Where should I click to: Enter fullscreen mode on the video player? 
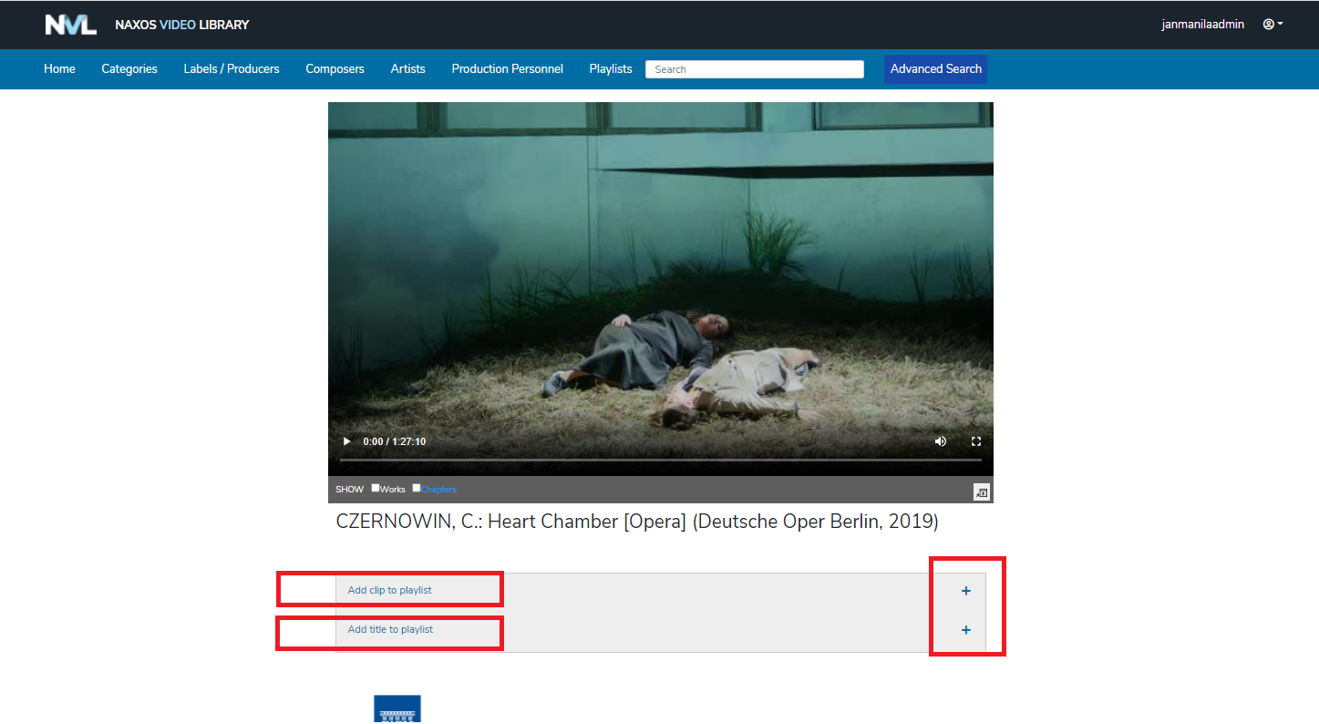[x=975, y=441]
